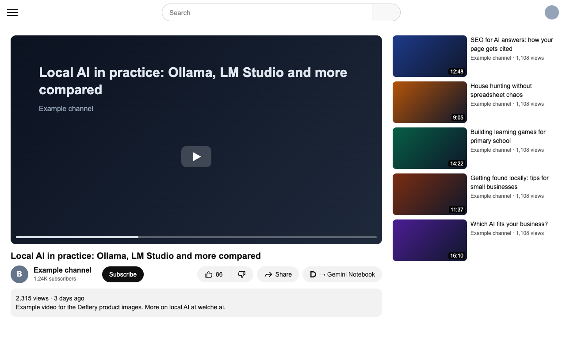This screenshot has width=566, height=354.
Task: Click the 14:22 duration badge
Action: click(457, 164)
